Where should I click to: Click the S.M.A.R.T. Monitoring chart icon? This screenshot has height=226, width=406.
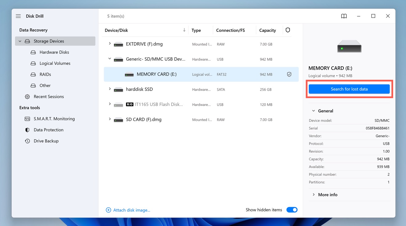click(27, 119)
